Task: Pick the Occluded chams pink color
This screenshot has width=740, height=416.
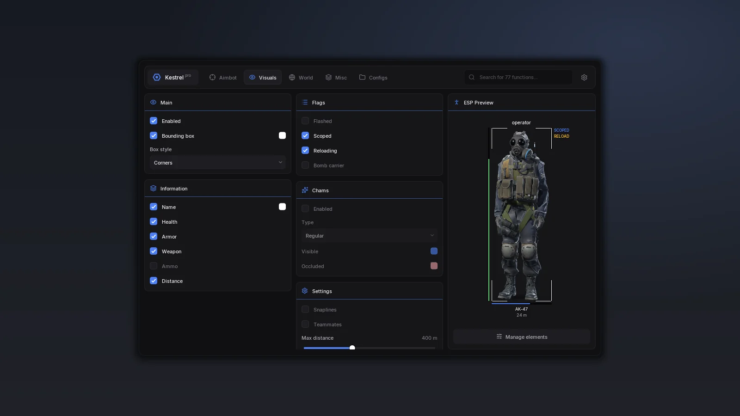Action: pyautogui.click(x=434, y=266)
